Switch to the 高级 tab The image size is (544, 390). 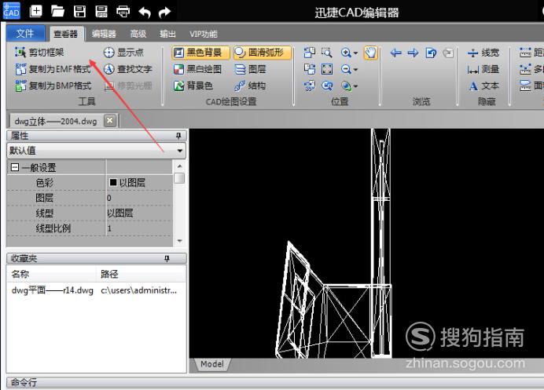click(x=138, y=34)
